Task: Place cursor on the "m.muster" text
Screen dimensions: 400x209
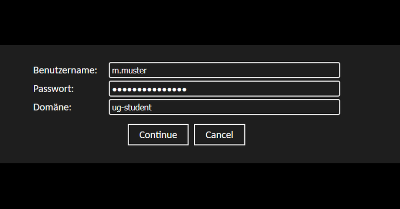Action: (130, 70)
